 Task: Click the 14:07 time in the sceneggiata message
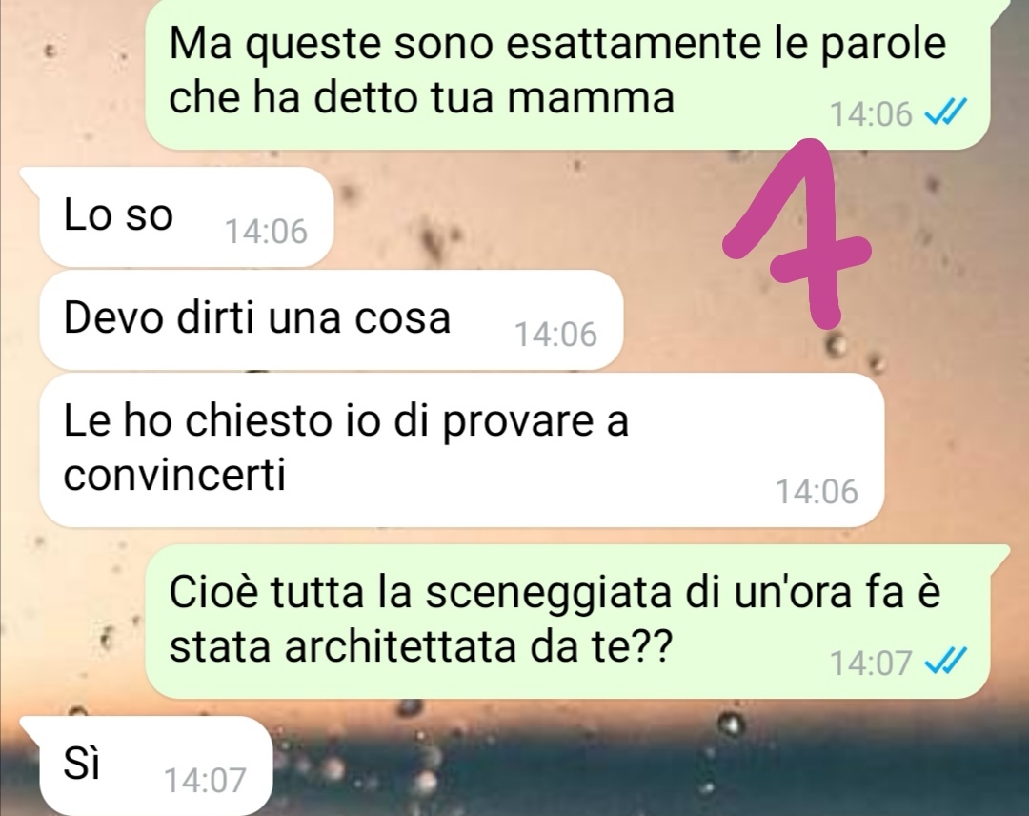coord(871,663)
